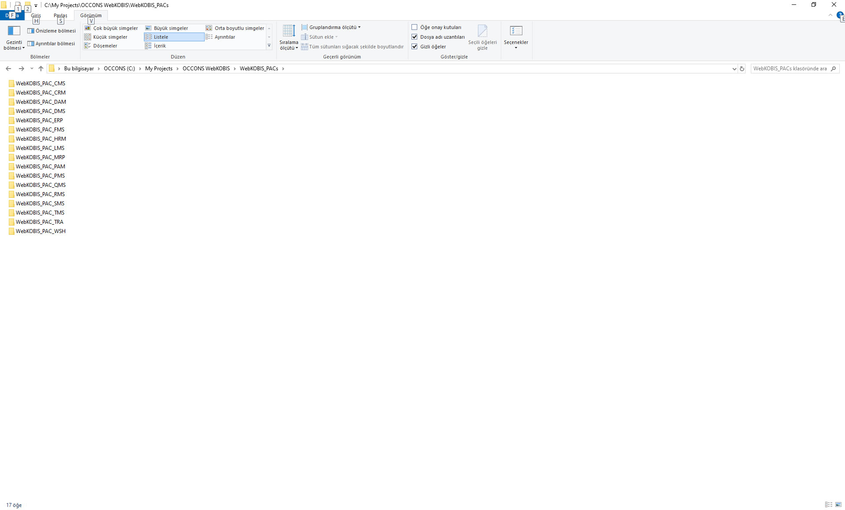Screen dimensions: 845x510
Task: Open the Giriş ribbon tab
Action: click(x=36, y=15)
